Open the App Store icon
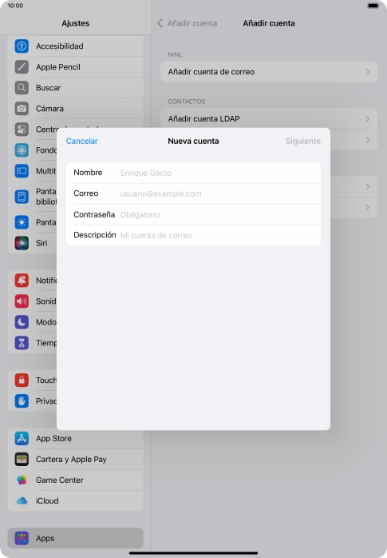The image size is (387, 558). [22, 438]
